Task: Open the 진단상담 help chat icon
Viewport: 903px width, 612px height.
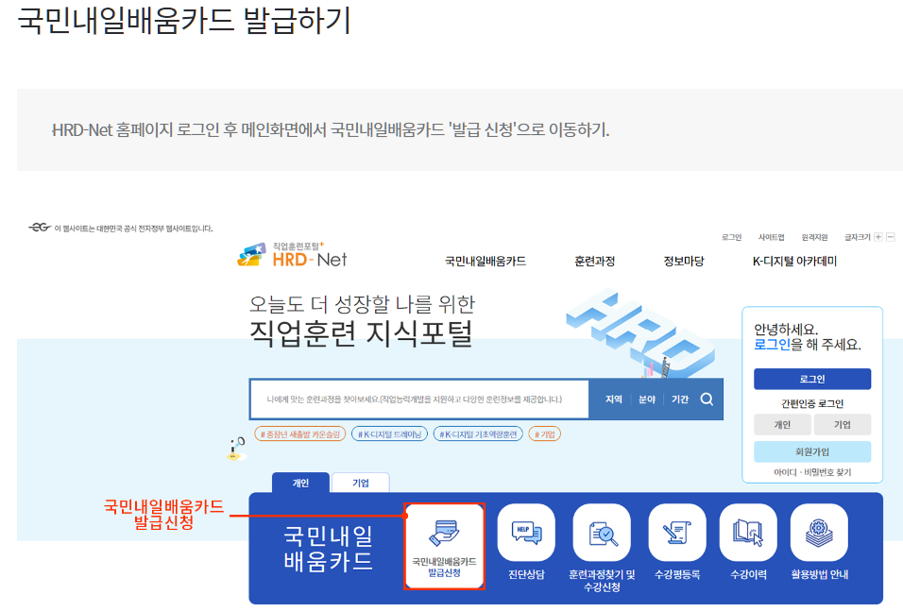Action: pyautogui.click(x=526, y=533)
